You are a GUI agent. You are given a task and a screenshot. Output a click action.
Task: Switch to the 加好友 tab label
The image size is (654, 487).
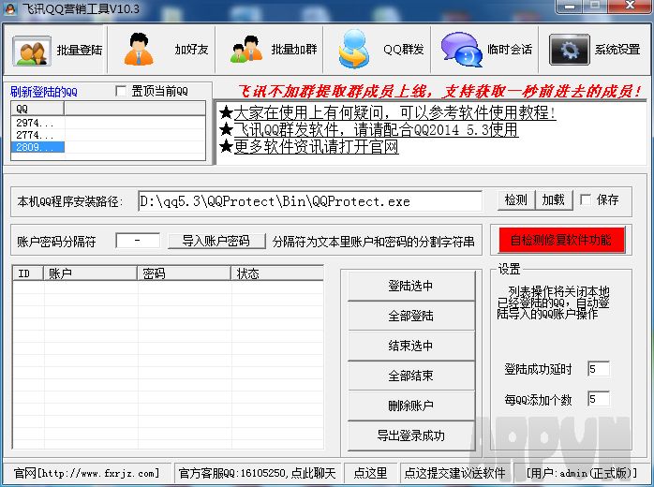pos(191,50)
